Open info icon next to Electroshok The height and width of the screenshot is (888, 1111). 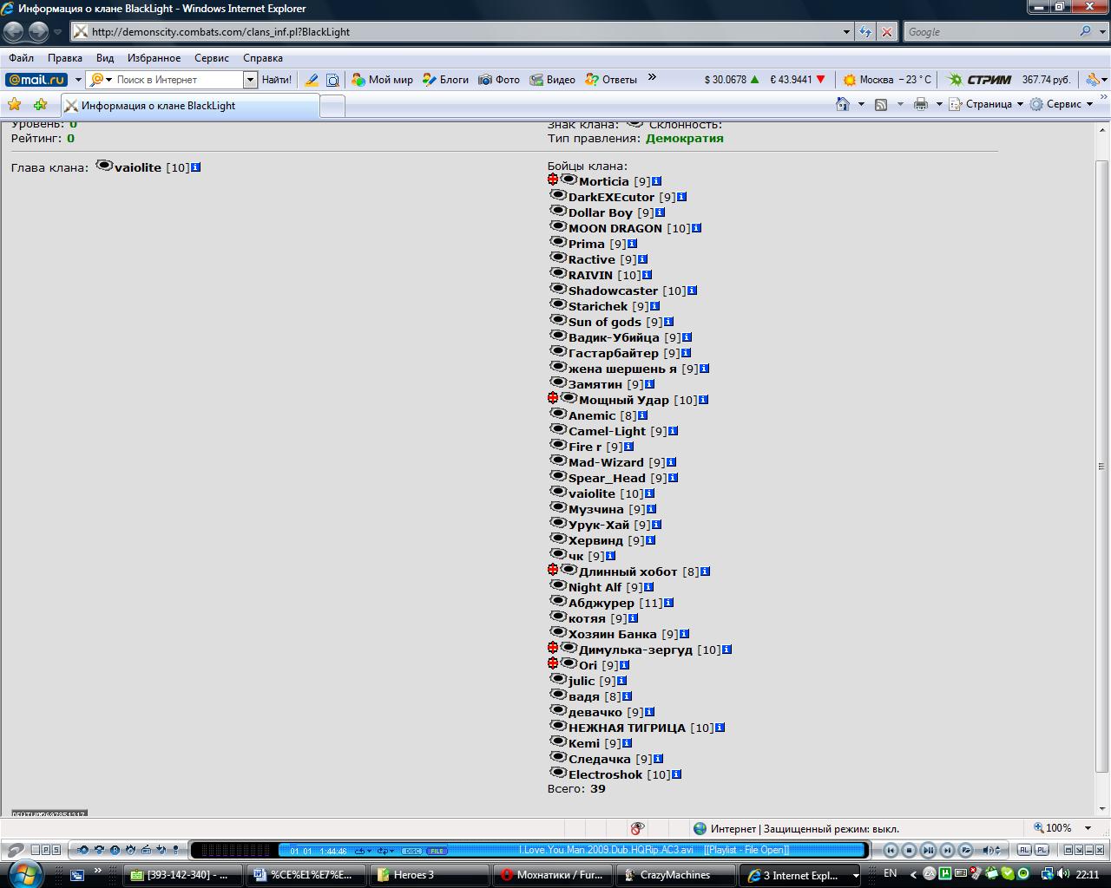(676, 774)
